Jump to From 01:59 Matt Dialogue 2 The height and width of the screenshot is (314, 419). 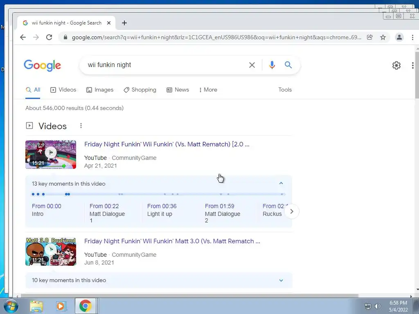(222, 213)
